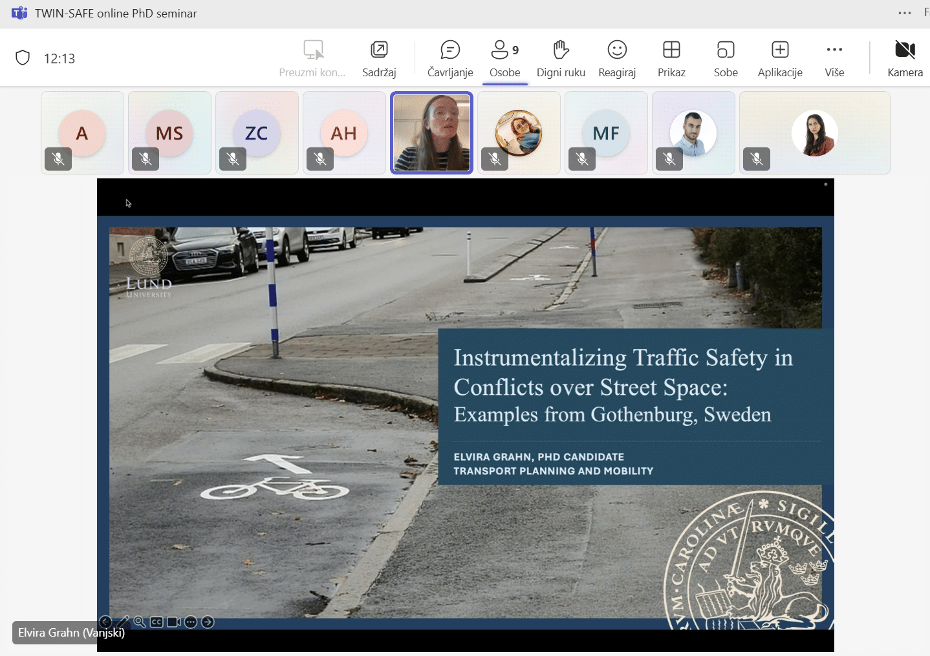This screenshot has width=930, height=656.
Task: Open the Osobe participants panel
Action: coord(505,59)
